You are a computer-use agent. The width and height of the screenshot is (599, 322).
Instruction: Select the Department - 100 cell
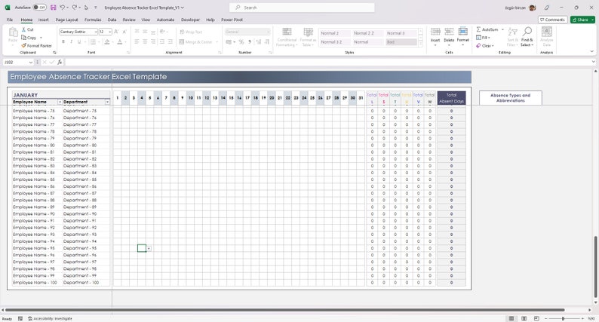coord(86,283)
